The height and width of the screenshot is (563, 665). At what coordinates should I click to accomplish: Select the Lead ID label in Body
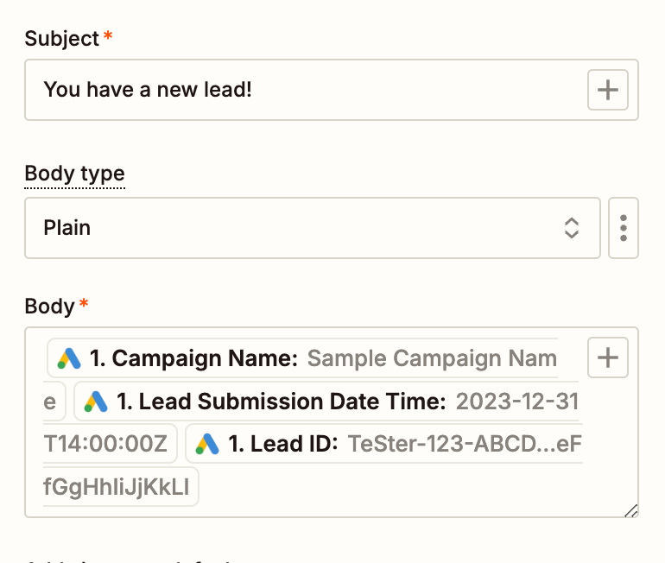[x=282, y=444]
